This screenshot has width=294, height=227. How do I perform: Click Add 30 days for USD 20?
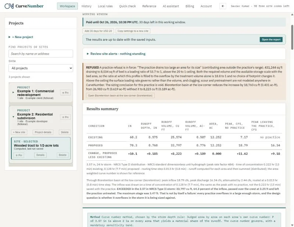point(98,31)
